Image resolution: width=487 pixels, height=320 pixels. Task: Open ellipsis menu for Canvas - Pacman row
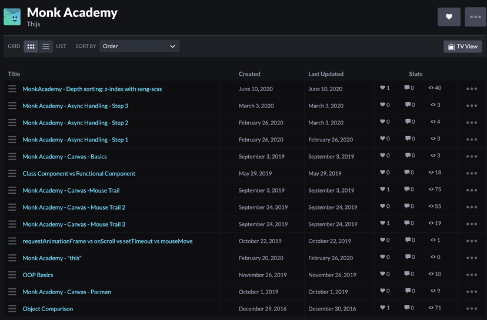point(471,292)
